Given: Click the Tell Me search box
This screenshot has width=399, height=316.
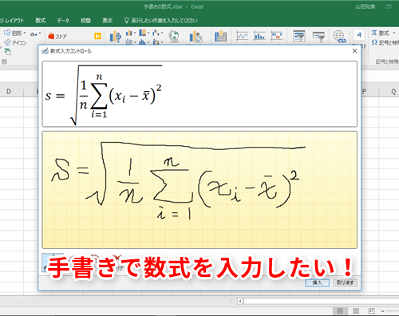Looking at the screenshot, I should (161, 21).
